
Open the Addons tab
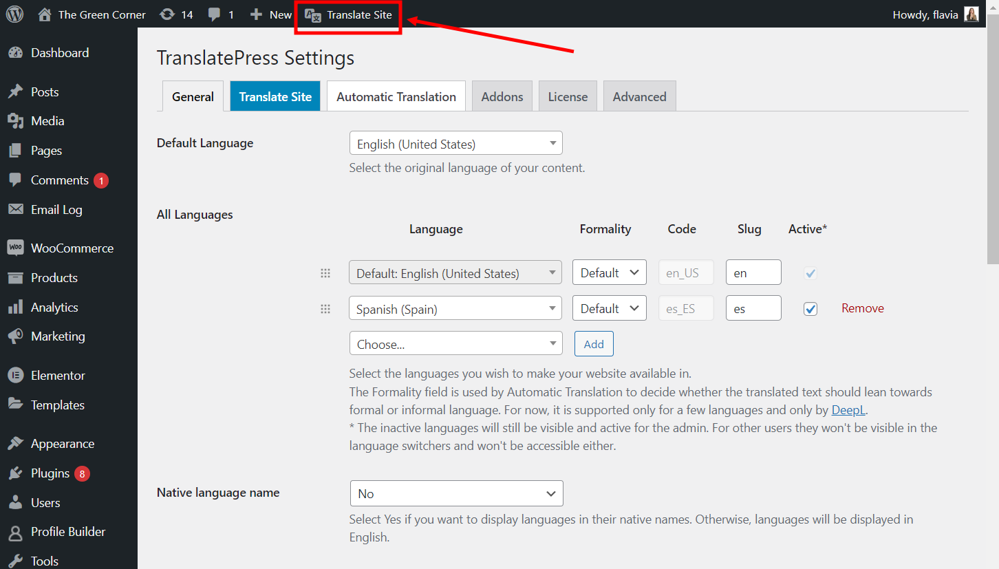(x=502, y=96)
